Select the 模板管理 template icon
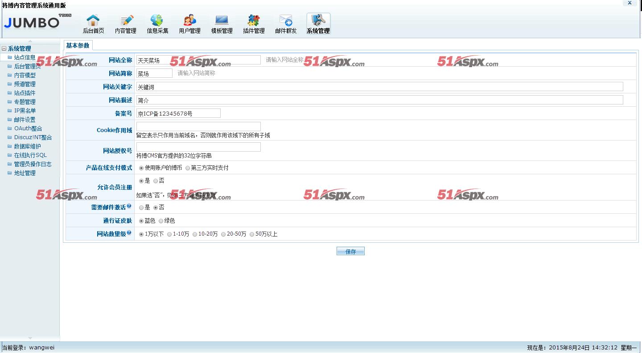642x353 pixels. coord(222,20)
